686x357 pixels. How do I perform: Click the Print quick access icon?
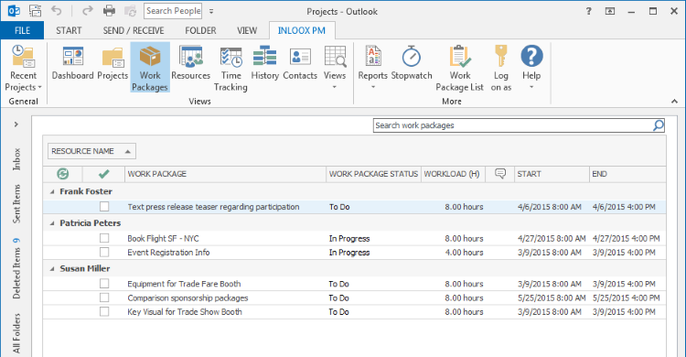(x=109, y=10)
